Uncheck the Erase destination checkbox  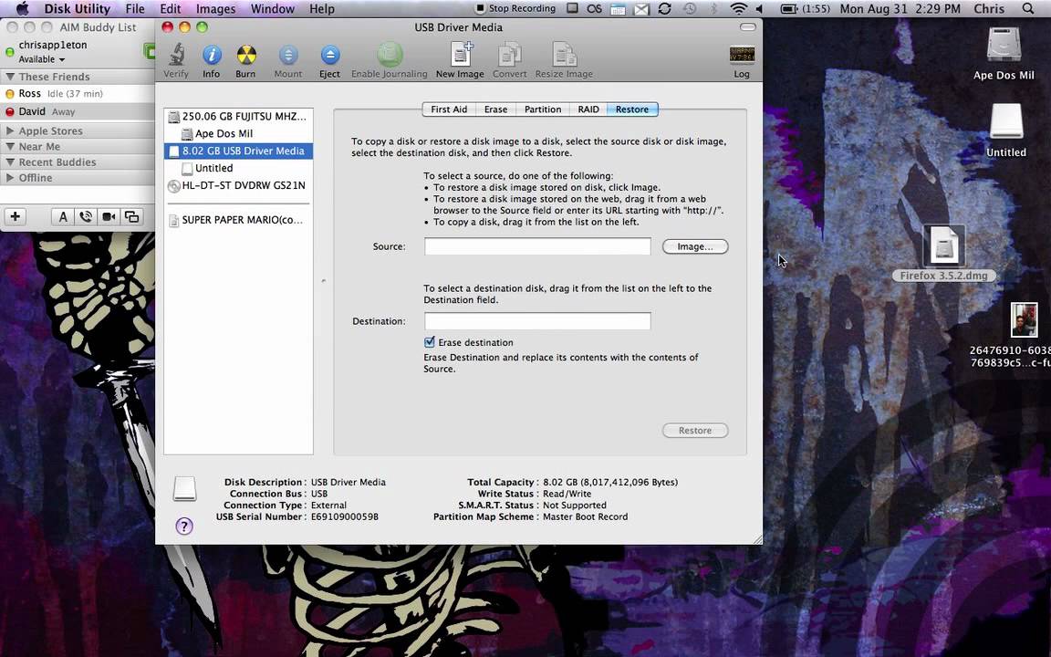coord(430,342)
